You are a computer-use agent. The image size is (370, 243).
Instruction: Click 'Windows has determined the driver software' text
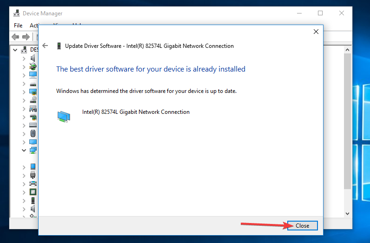[146, 91]
